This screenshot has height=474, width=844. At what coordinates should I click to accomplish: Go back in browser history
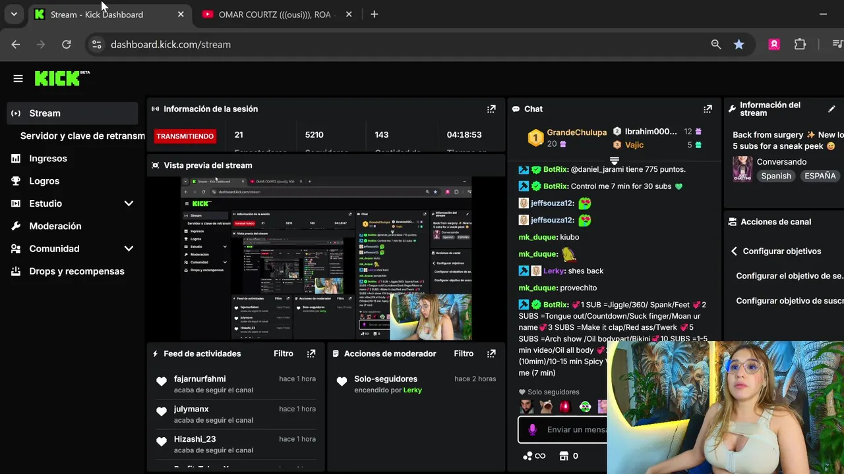[16, 44]
